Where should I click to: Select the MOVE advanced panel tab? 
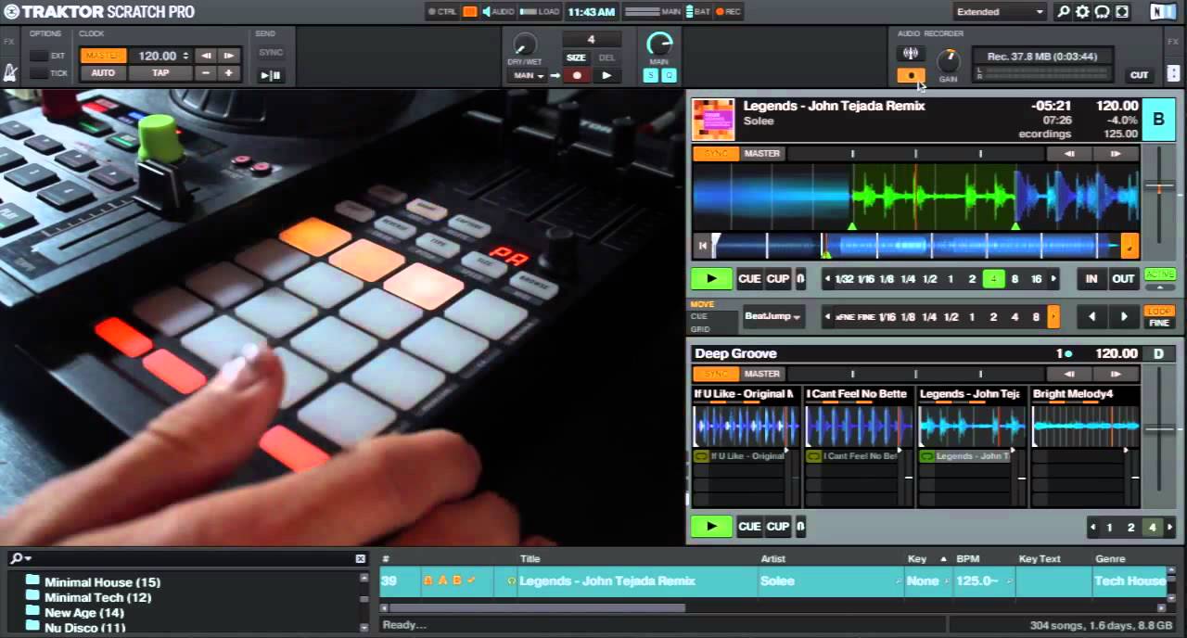pos(702,304)
